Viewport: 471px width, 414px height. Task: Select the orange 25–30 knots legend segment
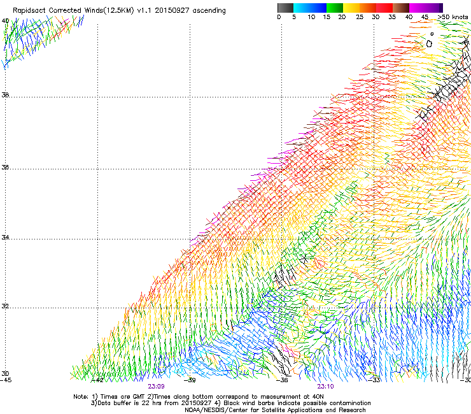(x=368, y=8)
